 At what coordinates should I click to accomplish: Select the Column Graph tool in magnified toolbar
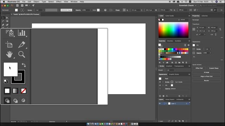(22, 33)
